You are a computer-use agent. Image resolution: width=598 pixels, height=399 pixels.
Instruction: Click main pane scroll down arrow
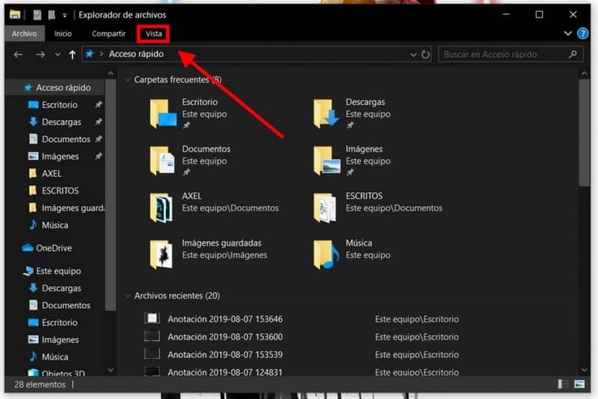(x=584, y=369)
